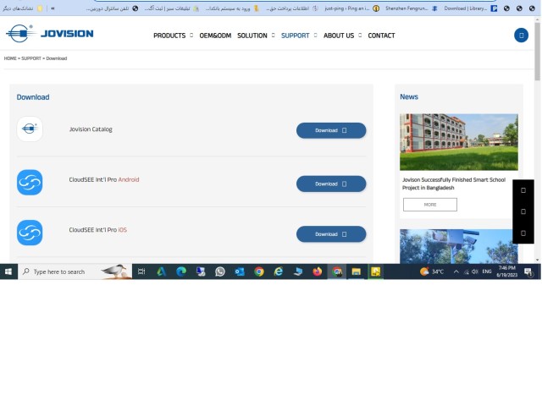542x406 pixels.
Task: Open the CloudSEE Int'l Pro iOS icon
Action: click(x=30, y=233)
